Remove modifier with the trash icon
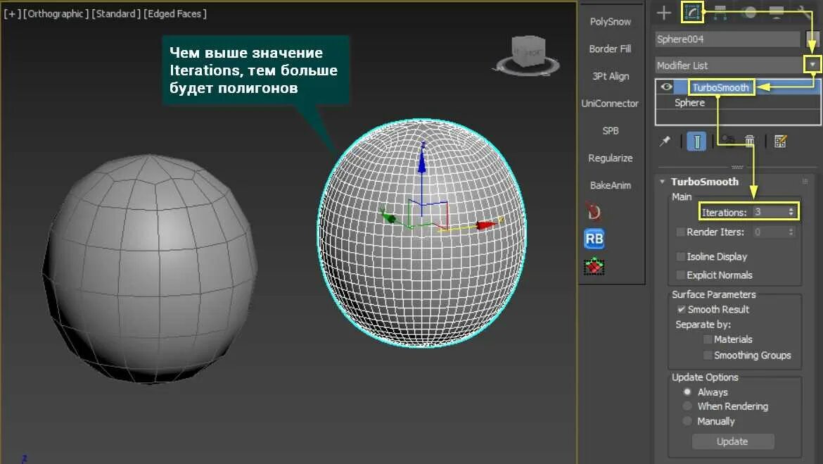 point(750,141)
